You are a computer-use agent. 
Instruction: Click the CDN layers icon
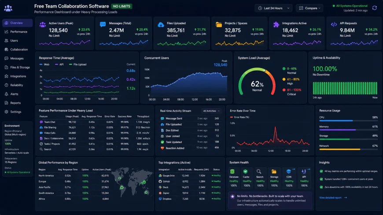[x=288, y=172]
